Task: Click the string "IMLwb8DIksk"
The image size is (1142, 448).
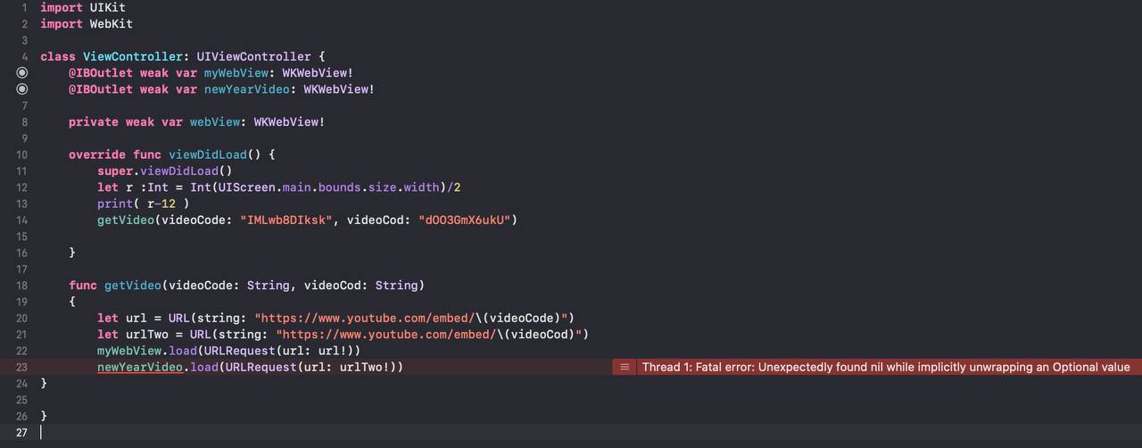Action: pyautogui.click(x=286, y=220)
